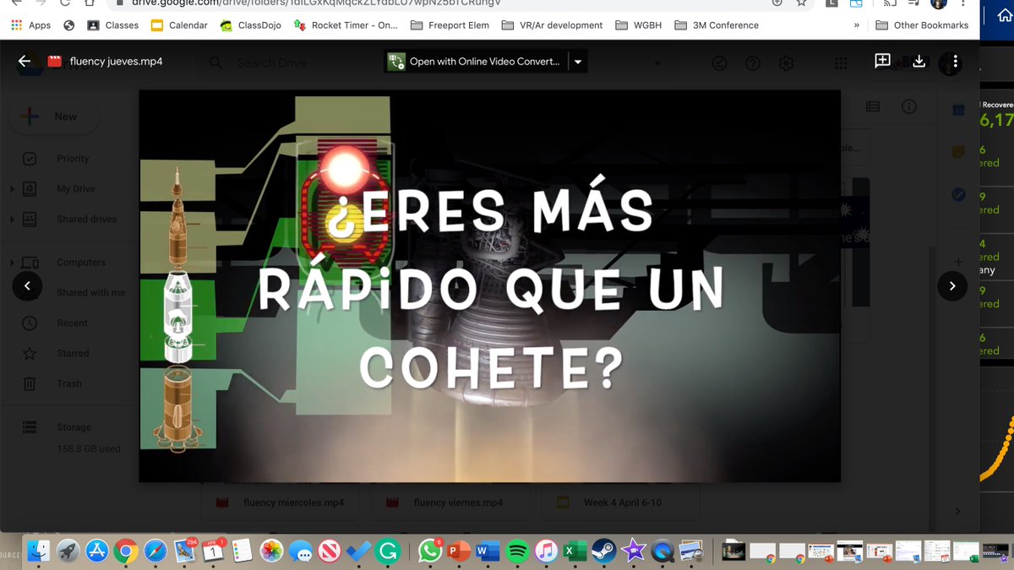
Task: Open the globe bookmark icon
Action: tap(69, 25)
